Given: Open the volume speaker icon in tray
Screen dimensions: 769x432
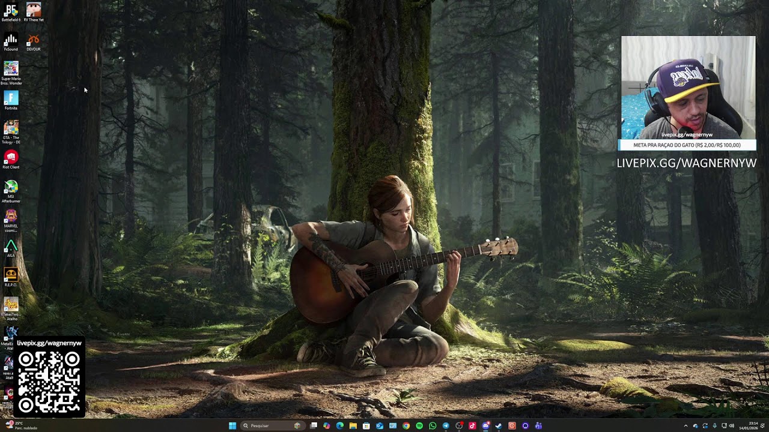Looking at the screenshot, I should pos(732,426).
